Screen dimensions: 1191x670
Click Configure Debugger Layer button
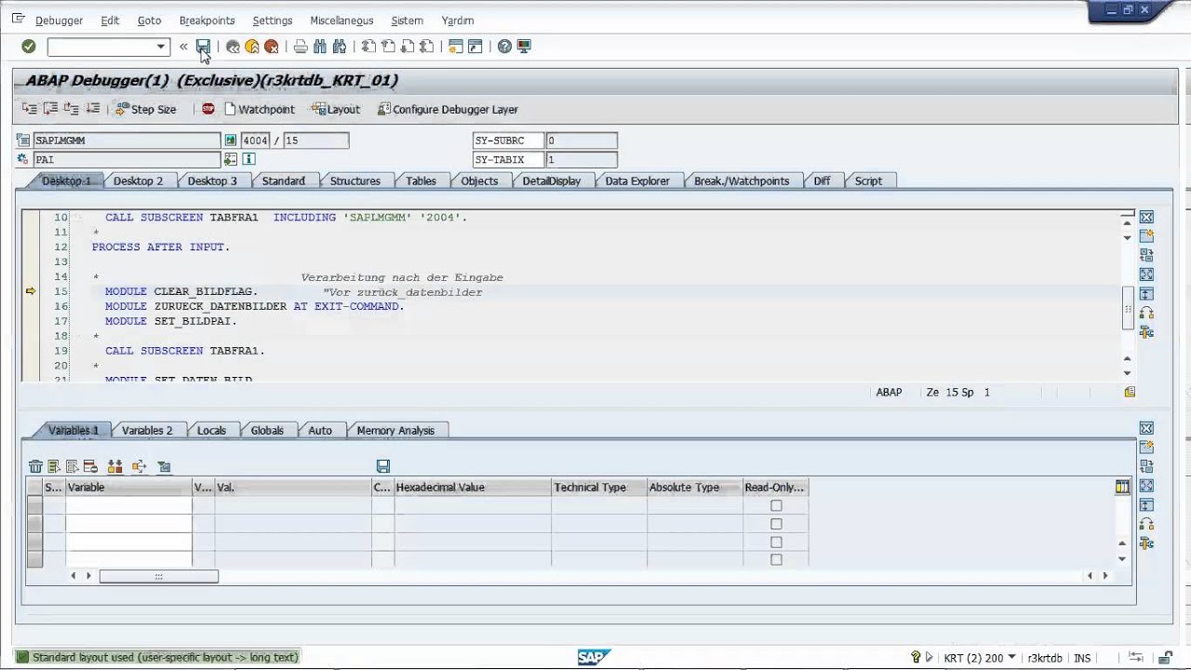(x=448, y=109)
